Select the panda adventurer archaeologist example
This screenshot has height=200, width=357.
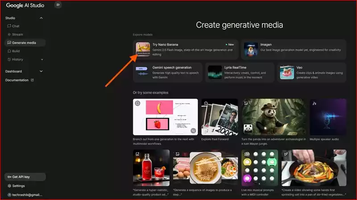click(273, 117)
